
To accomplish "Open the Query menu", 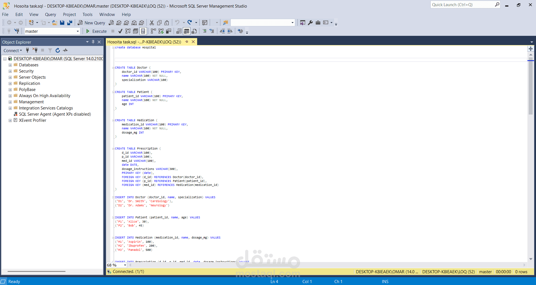I will (x=50, y=14).
